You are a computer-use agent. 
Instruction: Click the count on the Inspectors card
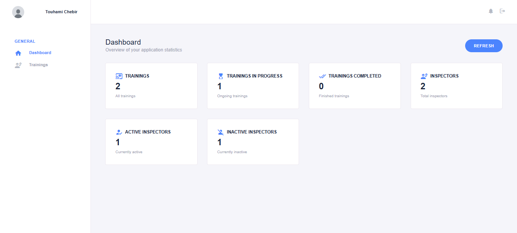[x=423, y=86]
